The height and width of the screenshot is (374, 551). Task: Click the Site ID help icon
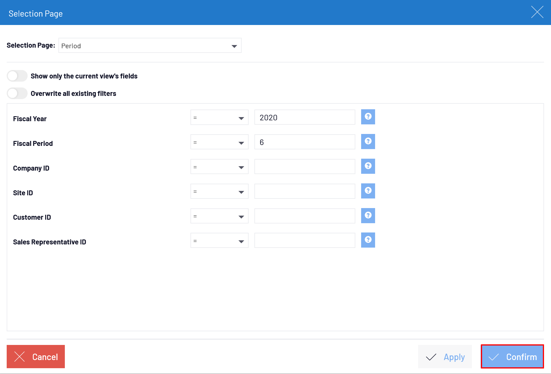(x=368, y=191)
